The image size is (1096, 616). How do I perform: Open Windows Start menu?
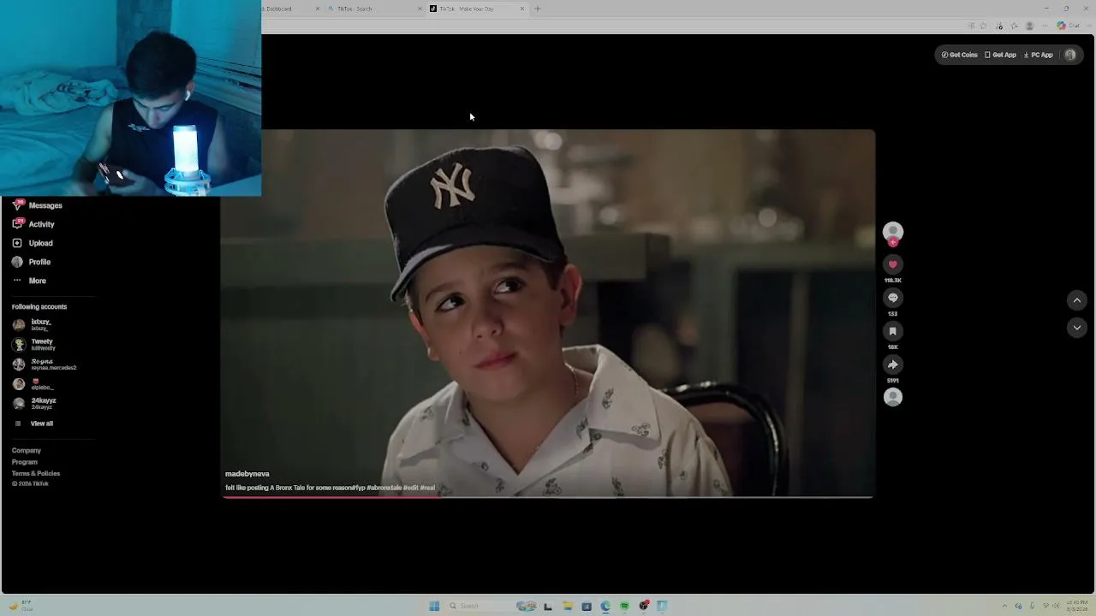tap(434, 606)
